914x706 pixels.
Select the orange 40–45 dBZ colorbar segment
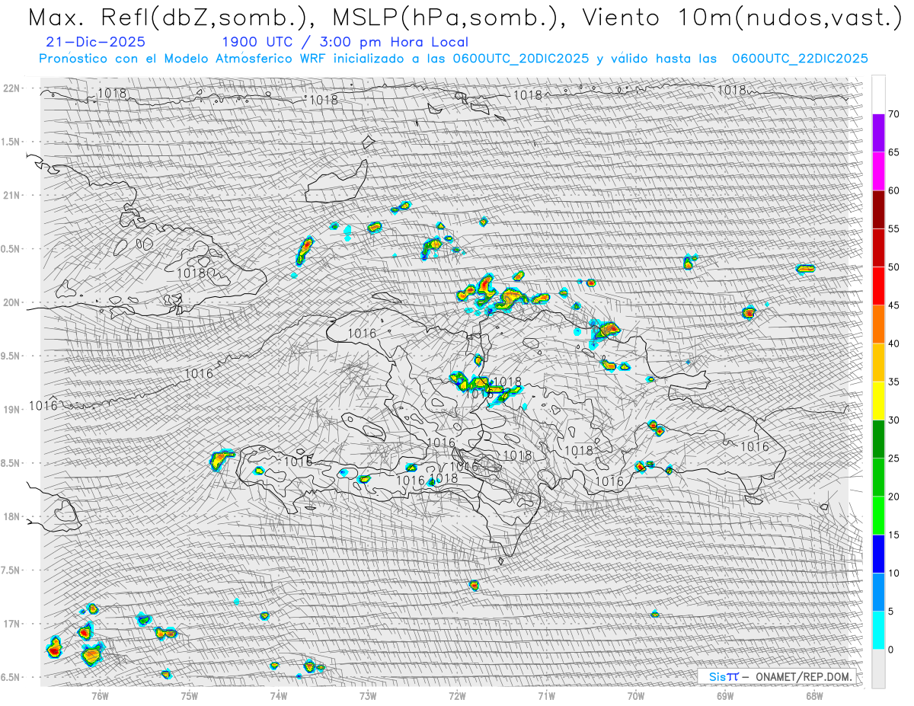coord(878,324)
